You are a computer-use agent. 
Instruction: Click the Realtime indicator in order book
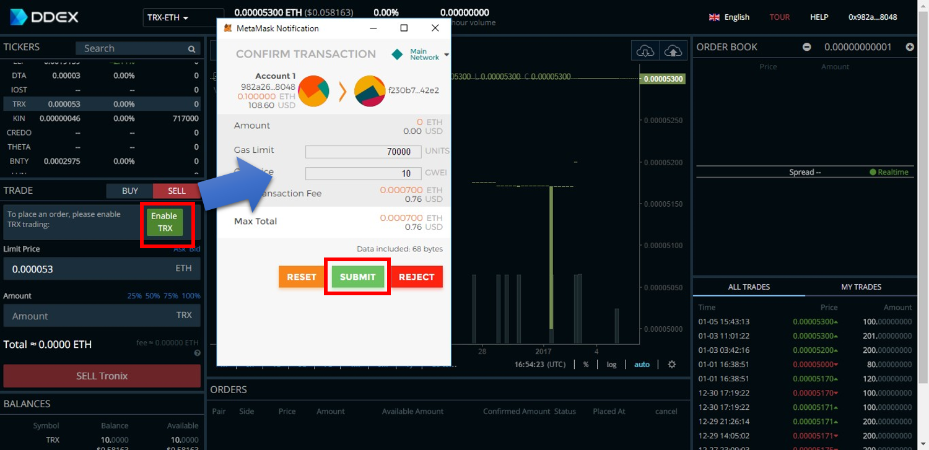(x=889, y=172)
